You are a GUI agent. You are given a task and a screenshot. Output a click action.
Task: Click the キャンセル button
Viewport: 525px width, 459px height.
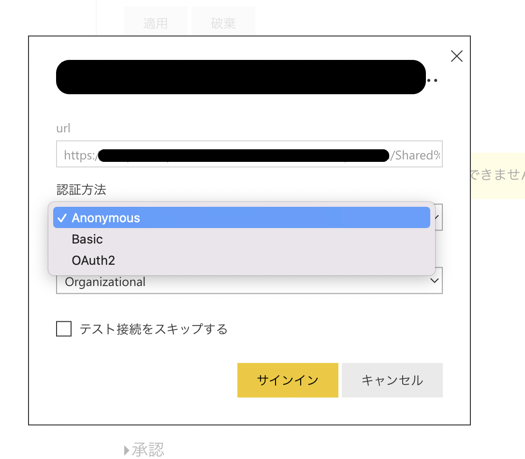392,380
